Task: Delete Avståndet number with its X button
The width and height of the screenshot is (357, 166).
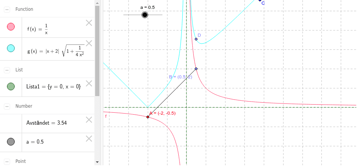Action: [x=89, y=120]
